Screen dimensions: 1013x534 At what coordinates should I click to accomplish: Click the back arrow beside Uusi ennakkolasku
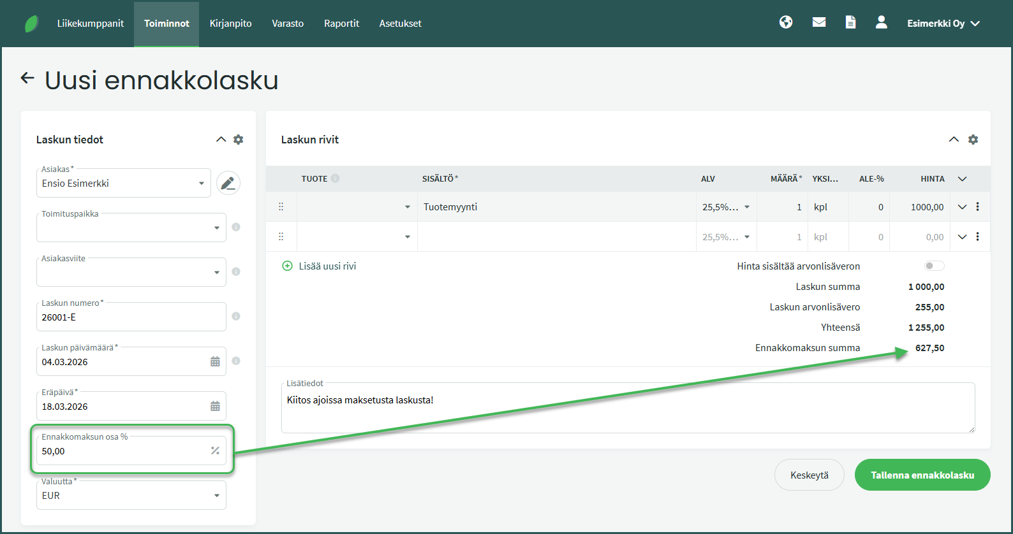pyautogui.click(x=27, y=78)
